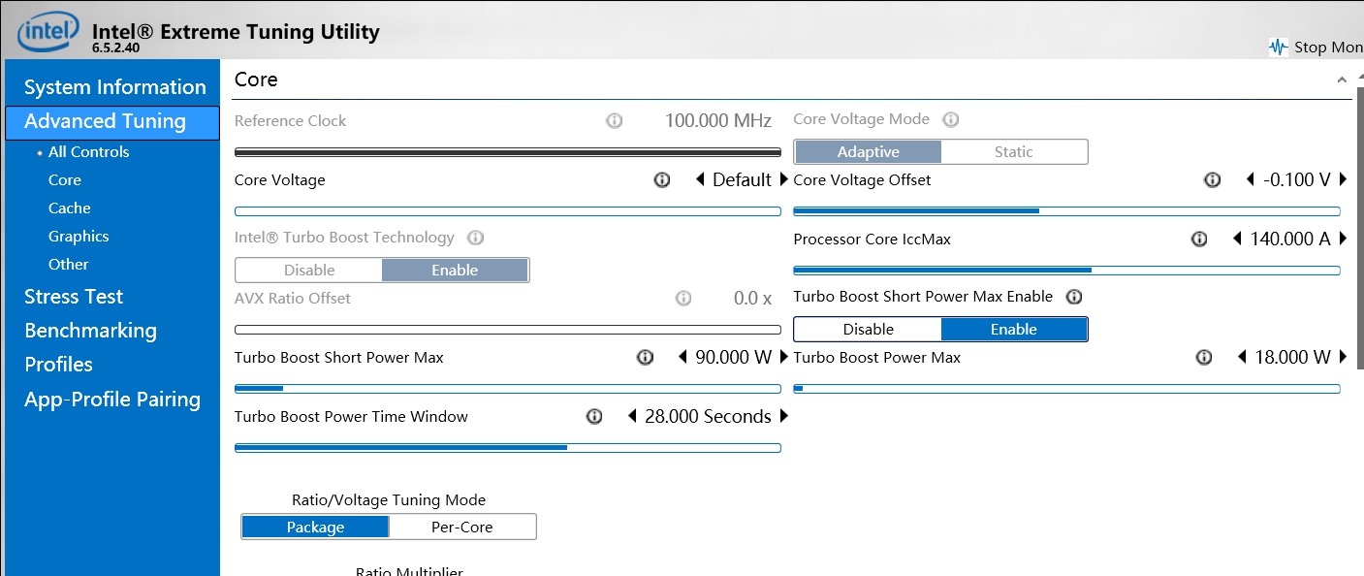
Task: Click the Reference Clock slider bar
Action: click(x=508, y=152)
